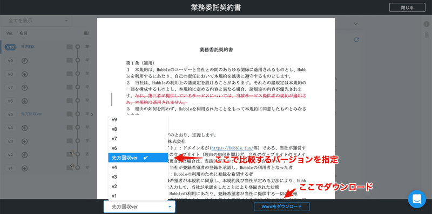Screen dimensions: 432x214
Task: Open the info panel icon
Action: 426,24
